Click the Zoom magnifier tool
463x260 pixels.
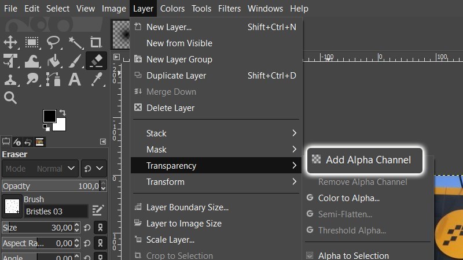10,98
